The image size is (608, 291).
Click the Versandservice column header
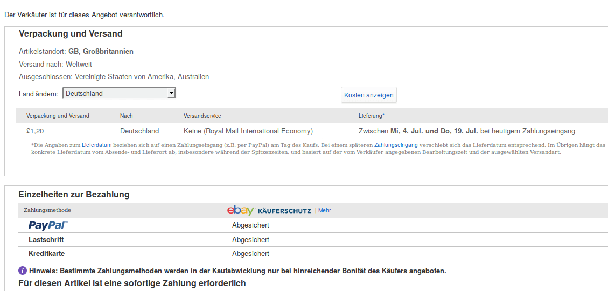pos(202,116)
